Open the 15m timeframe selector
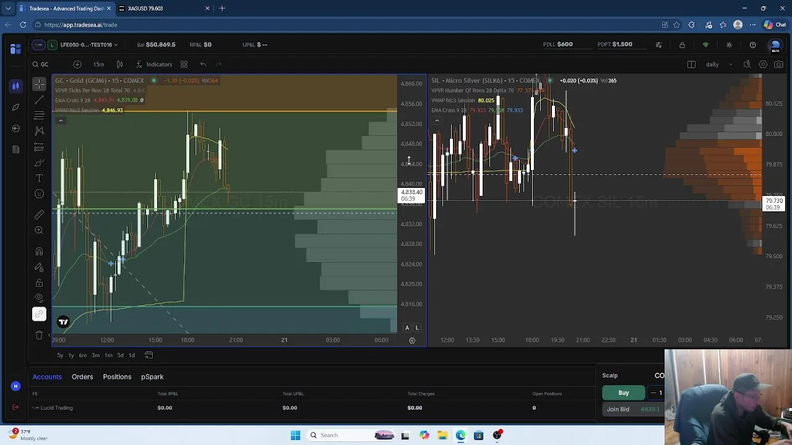Image resolution: width=792 pixels, height=445 pixels. coord(98,64)
